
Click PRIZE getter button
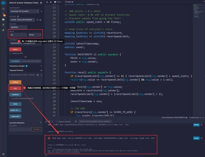coord(15,104)
